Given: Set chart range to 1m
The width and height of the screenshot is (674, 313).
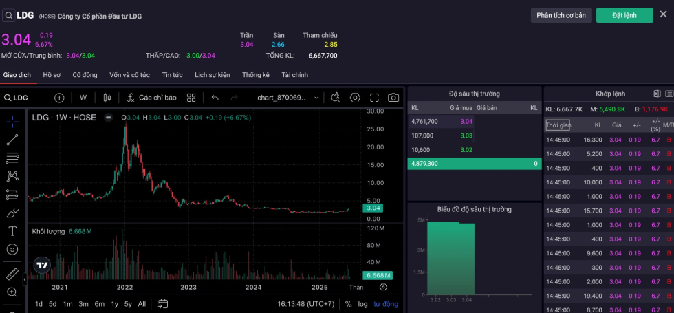Looking at the screenshot, I should (67, 304).
